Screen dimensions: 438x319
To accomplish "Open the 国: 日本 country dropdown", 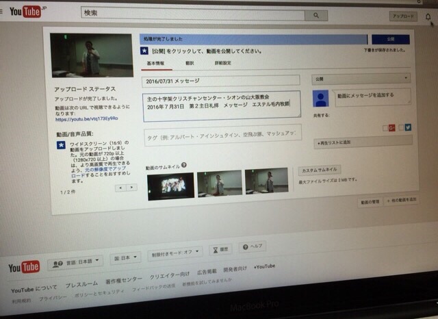I will pos(125,258).
